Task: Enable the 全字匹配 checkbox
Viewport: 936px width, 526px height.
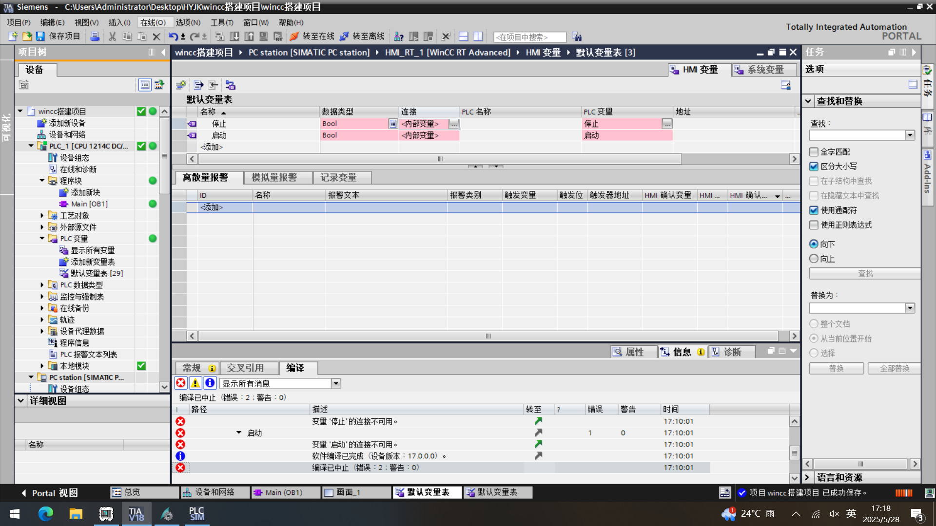Action: pos(814,152)
